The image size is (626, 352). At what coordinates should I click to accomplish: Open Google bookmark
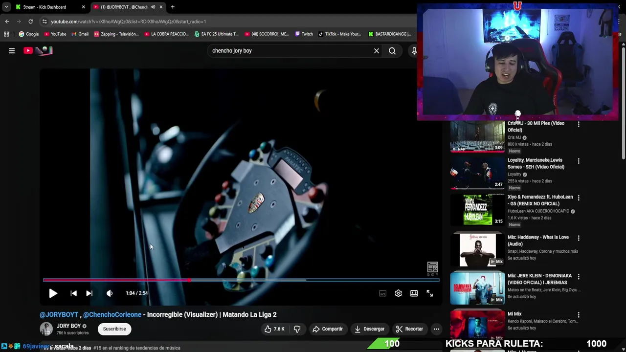(x=29, y=34)
